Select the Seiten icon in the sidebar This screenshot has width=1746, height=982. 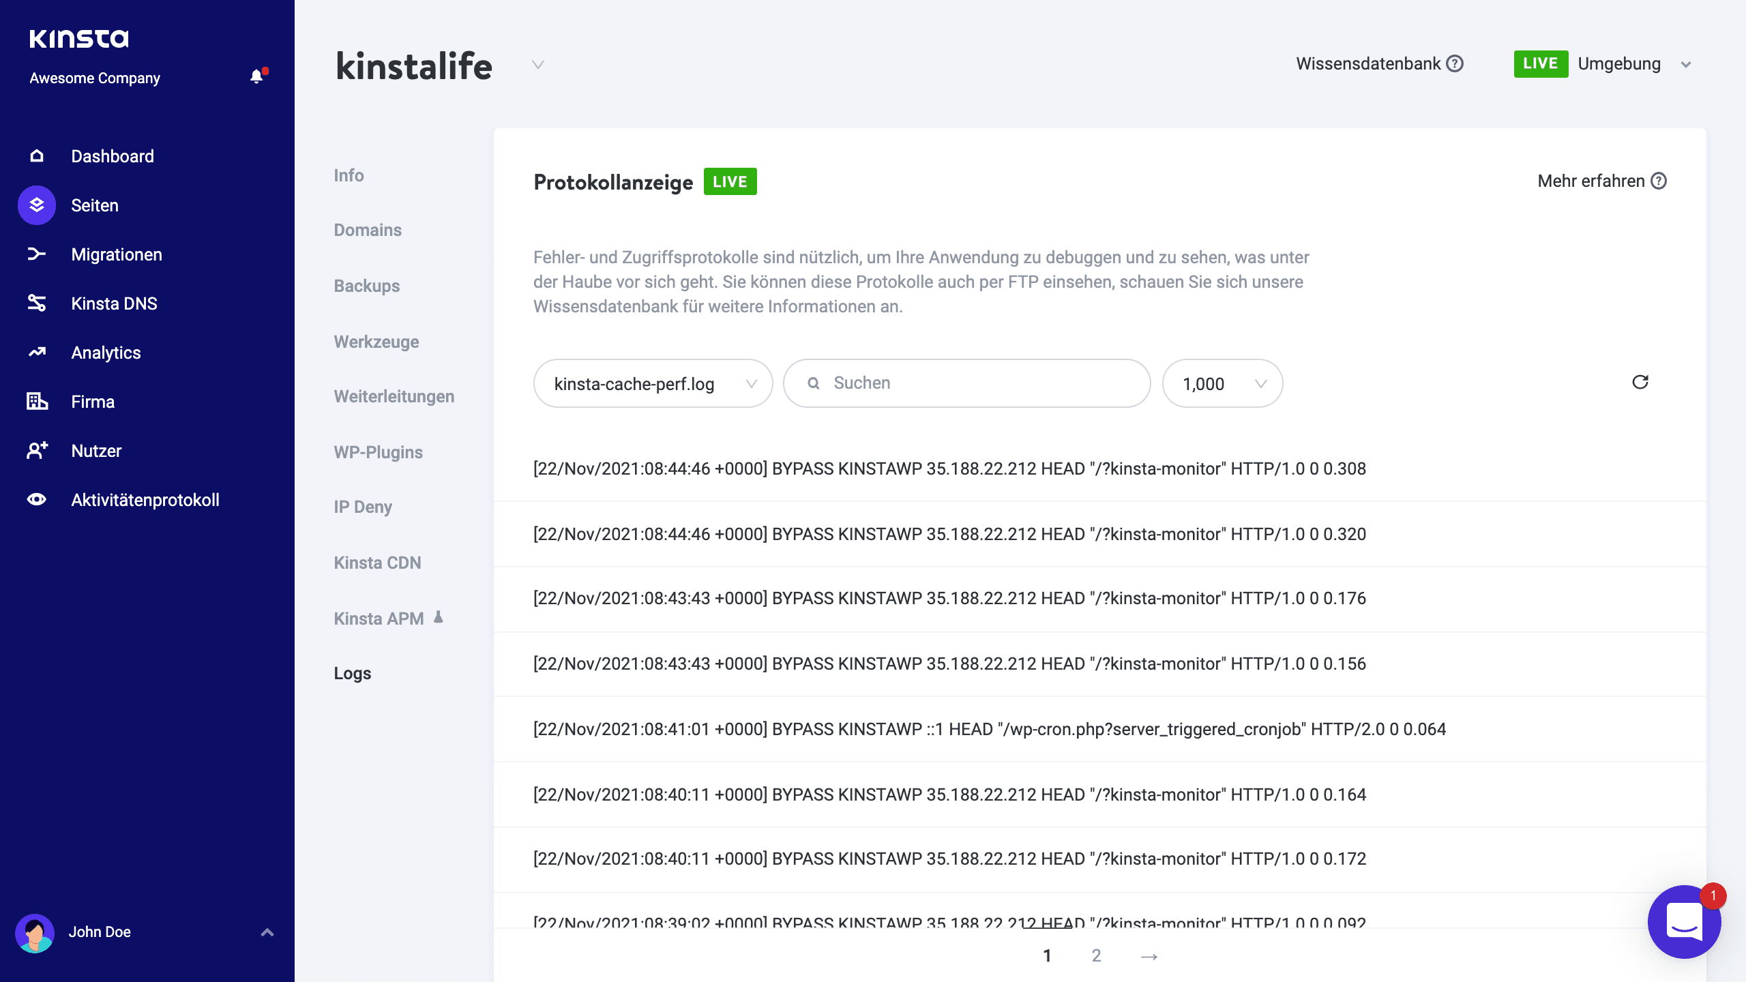click(36, 205)
